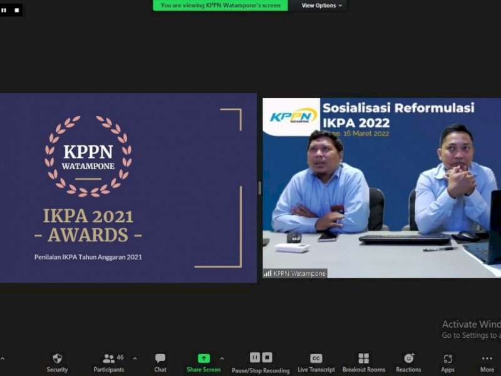Click the signal strength bars icon on video

[267, 273]
